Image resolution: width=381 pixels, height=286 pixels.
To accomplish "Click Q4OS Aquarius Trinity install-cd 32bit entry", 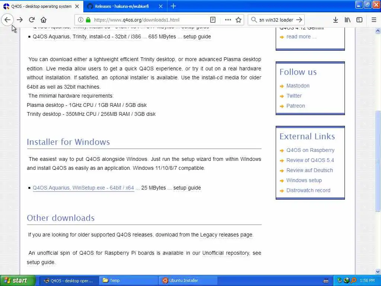I will tap(87, 36).
